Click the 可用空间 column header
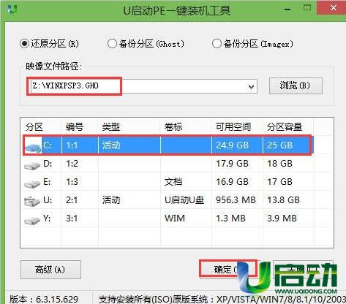346x304 pixels. (233, 127)
